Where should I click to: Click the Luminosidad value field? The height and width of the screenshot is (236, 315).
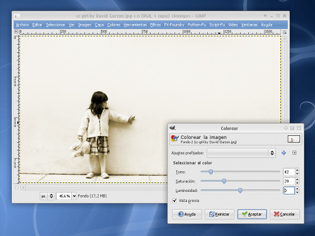tap(289, 191)
